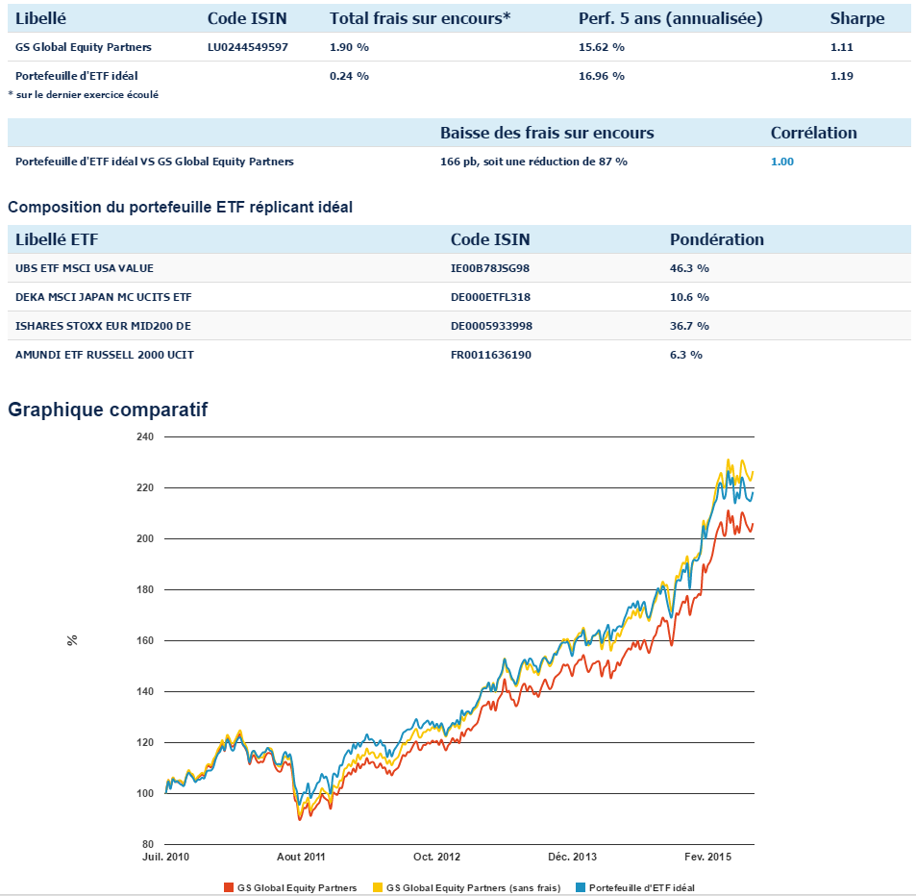Click the 'Total frais sur encours*' column header

(x=420, y=18)
